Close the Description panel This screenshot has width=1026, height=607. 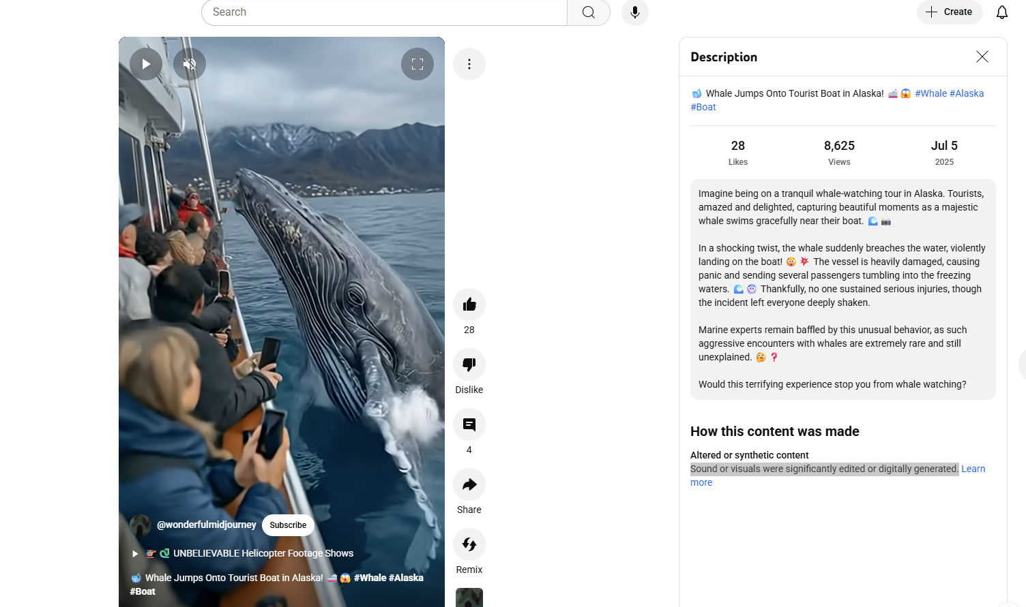click(982, 57)
